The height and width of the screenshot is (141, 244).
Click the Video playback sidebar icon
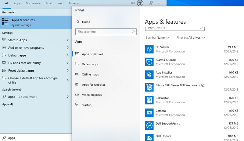click(x=77, y=95)
